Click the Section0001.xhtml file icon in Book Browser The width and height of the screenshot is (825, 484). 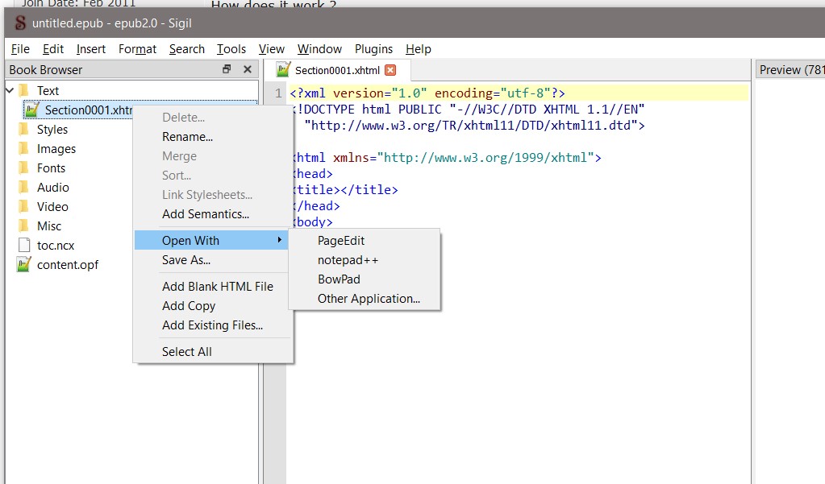32,110
